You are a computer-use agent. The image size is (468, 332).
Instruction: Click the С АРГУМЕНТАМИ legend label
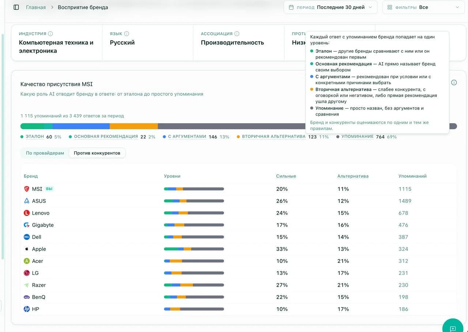pos(187,137)
